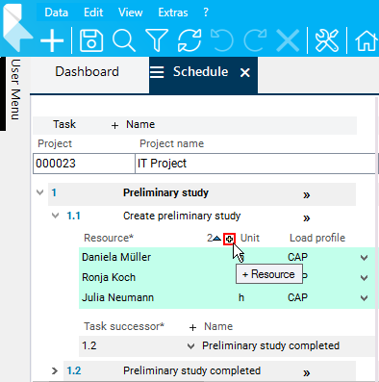379x382 pixels.
Task: Click the Task column header
Action: pos(64,124)
